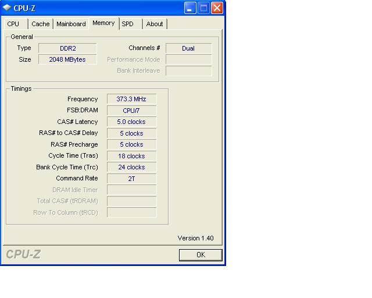
Task: Click the Channels # label
Action: click(144, 48)
